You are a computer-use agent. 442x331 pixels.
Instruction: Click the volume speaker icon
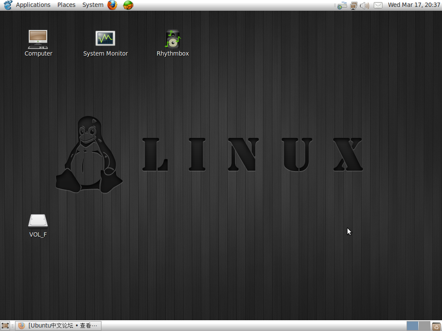364,5
